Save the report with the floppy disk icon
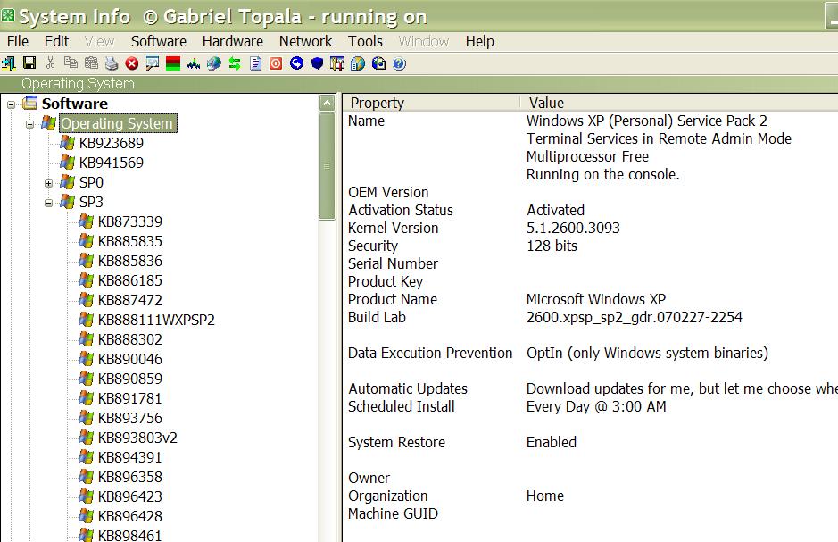Screen dimensions: 838x542 point(29,63)
